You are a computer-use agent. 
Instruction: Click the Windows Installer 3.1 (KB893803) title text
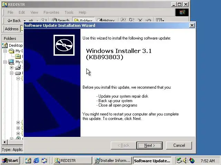point(119,54)
